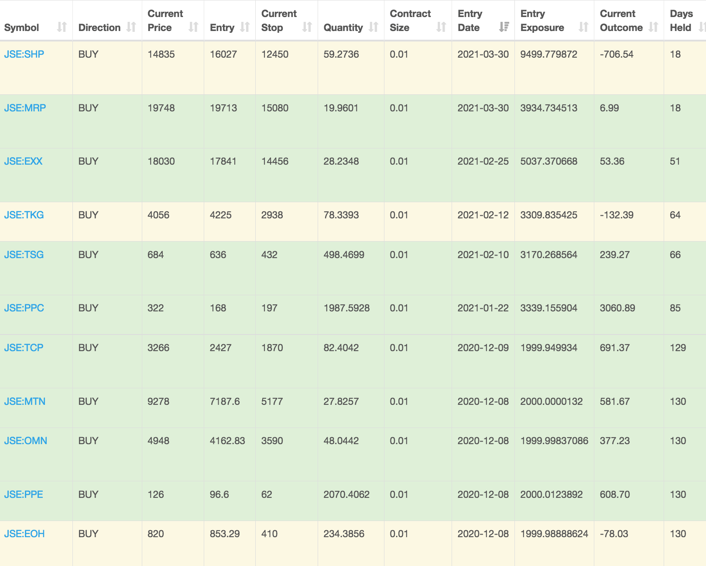Select outcome 608.70 cell

615,494
